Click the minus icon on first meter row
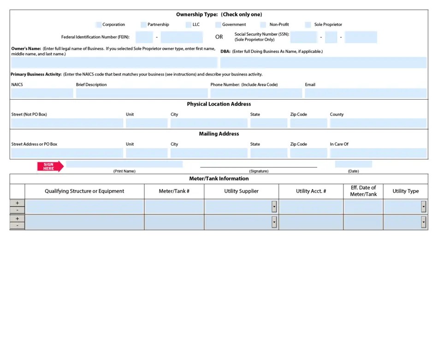 [x=17, y=210]
